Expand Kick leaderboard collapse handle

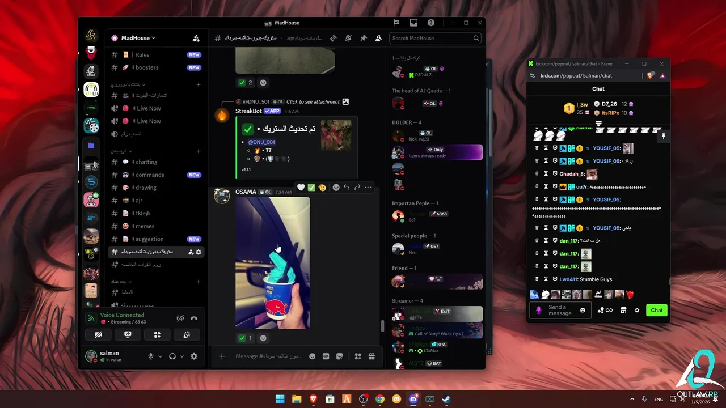pos(598,123)
